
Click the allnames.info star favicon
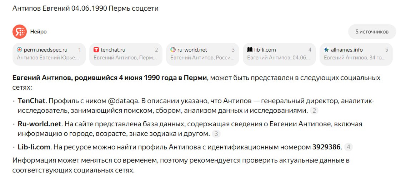point(327,50)
